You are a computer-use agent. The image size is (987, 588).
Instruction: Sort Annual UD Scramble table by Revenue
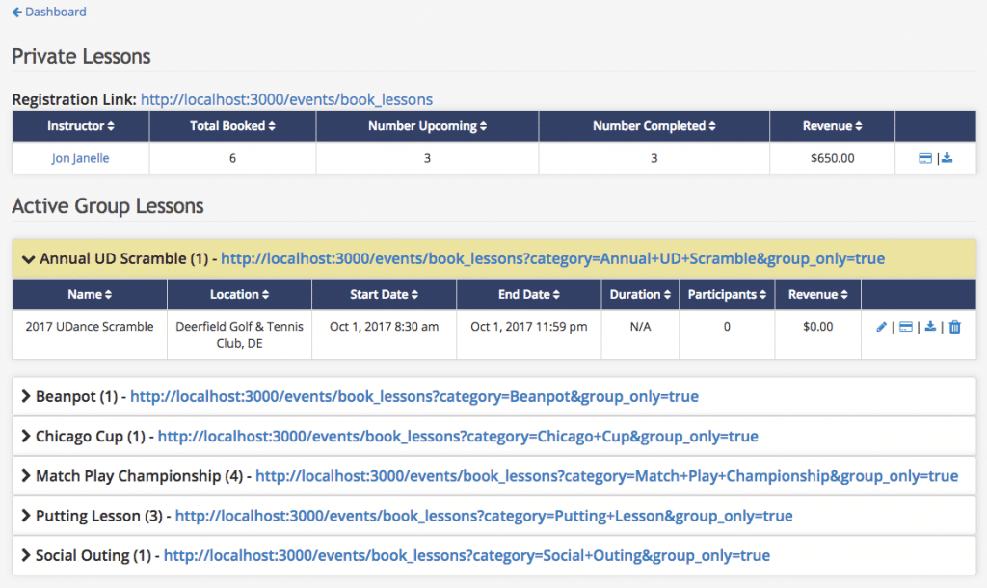click(817, 294)
